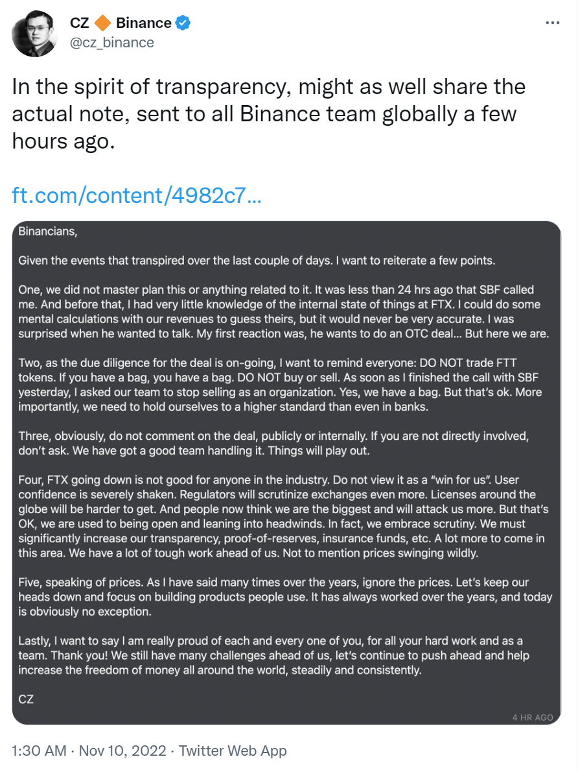The height and width of the screenshot is (770, 578).
Task: Click the "Twitter Web App" source label
Action: coord(233,751)
